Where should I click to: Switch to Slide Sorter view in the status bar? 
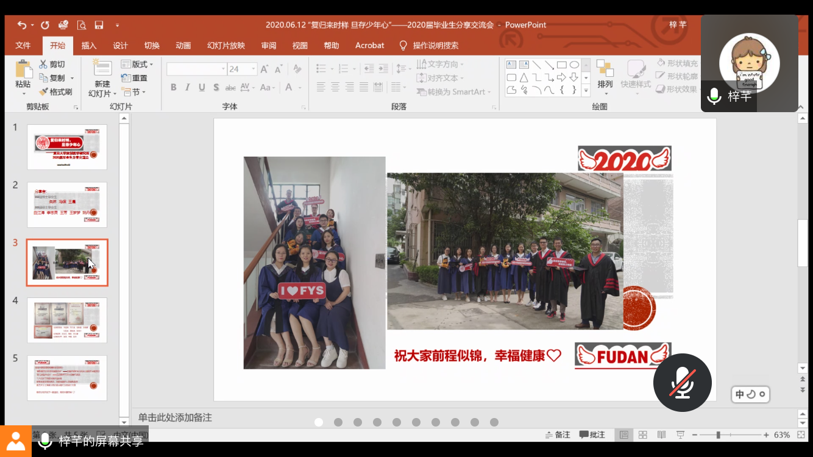coord(642,435)
